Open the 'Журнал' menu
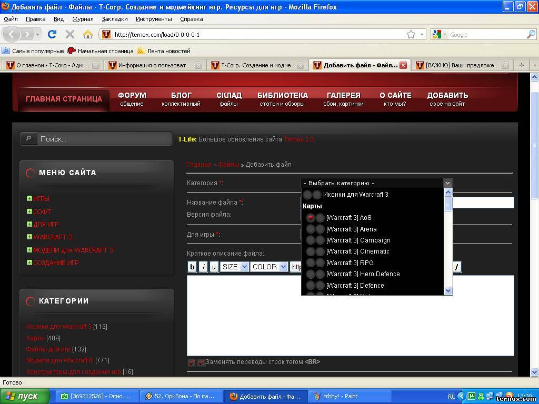Screen dimensions: 539x404 pos(83,19)
